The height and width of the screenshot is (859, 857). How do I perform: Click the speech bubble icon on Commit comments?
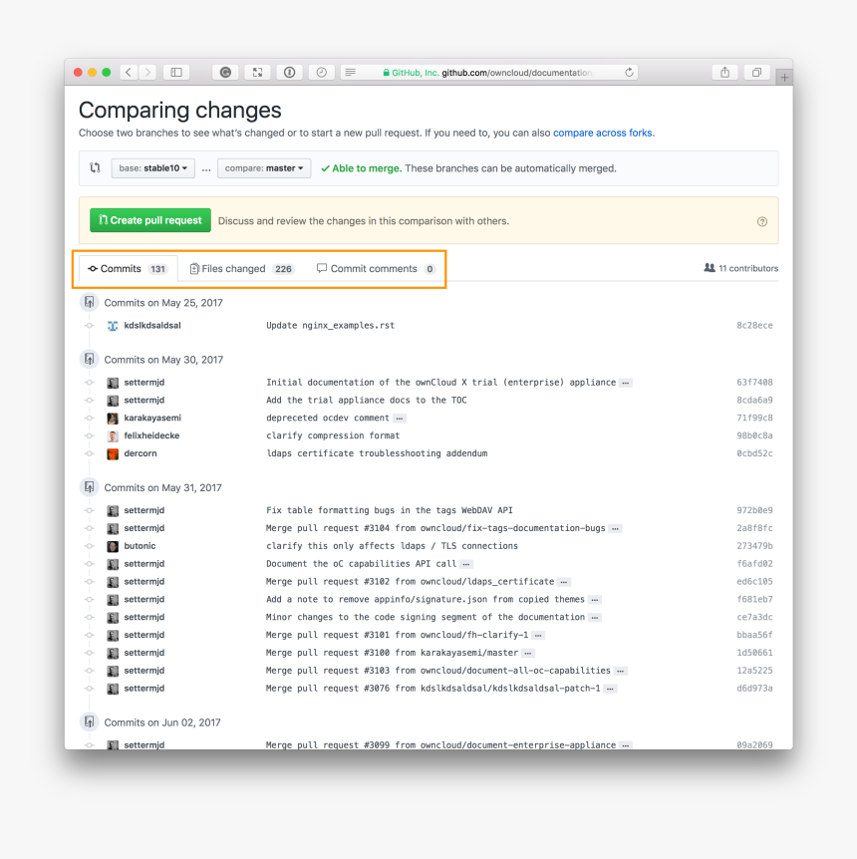point(321,268)
